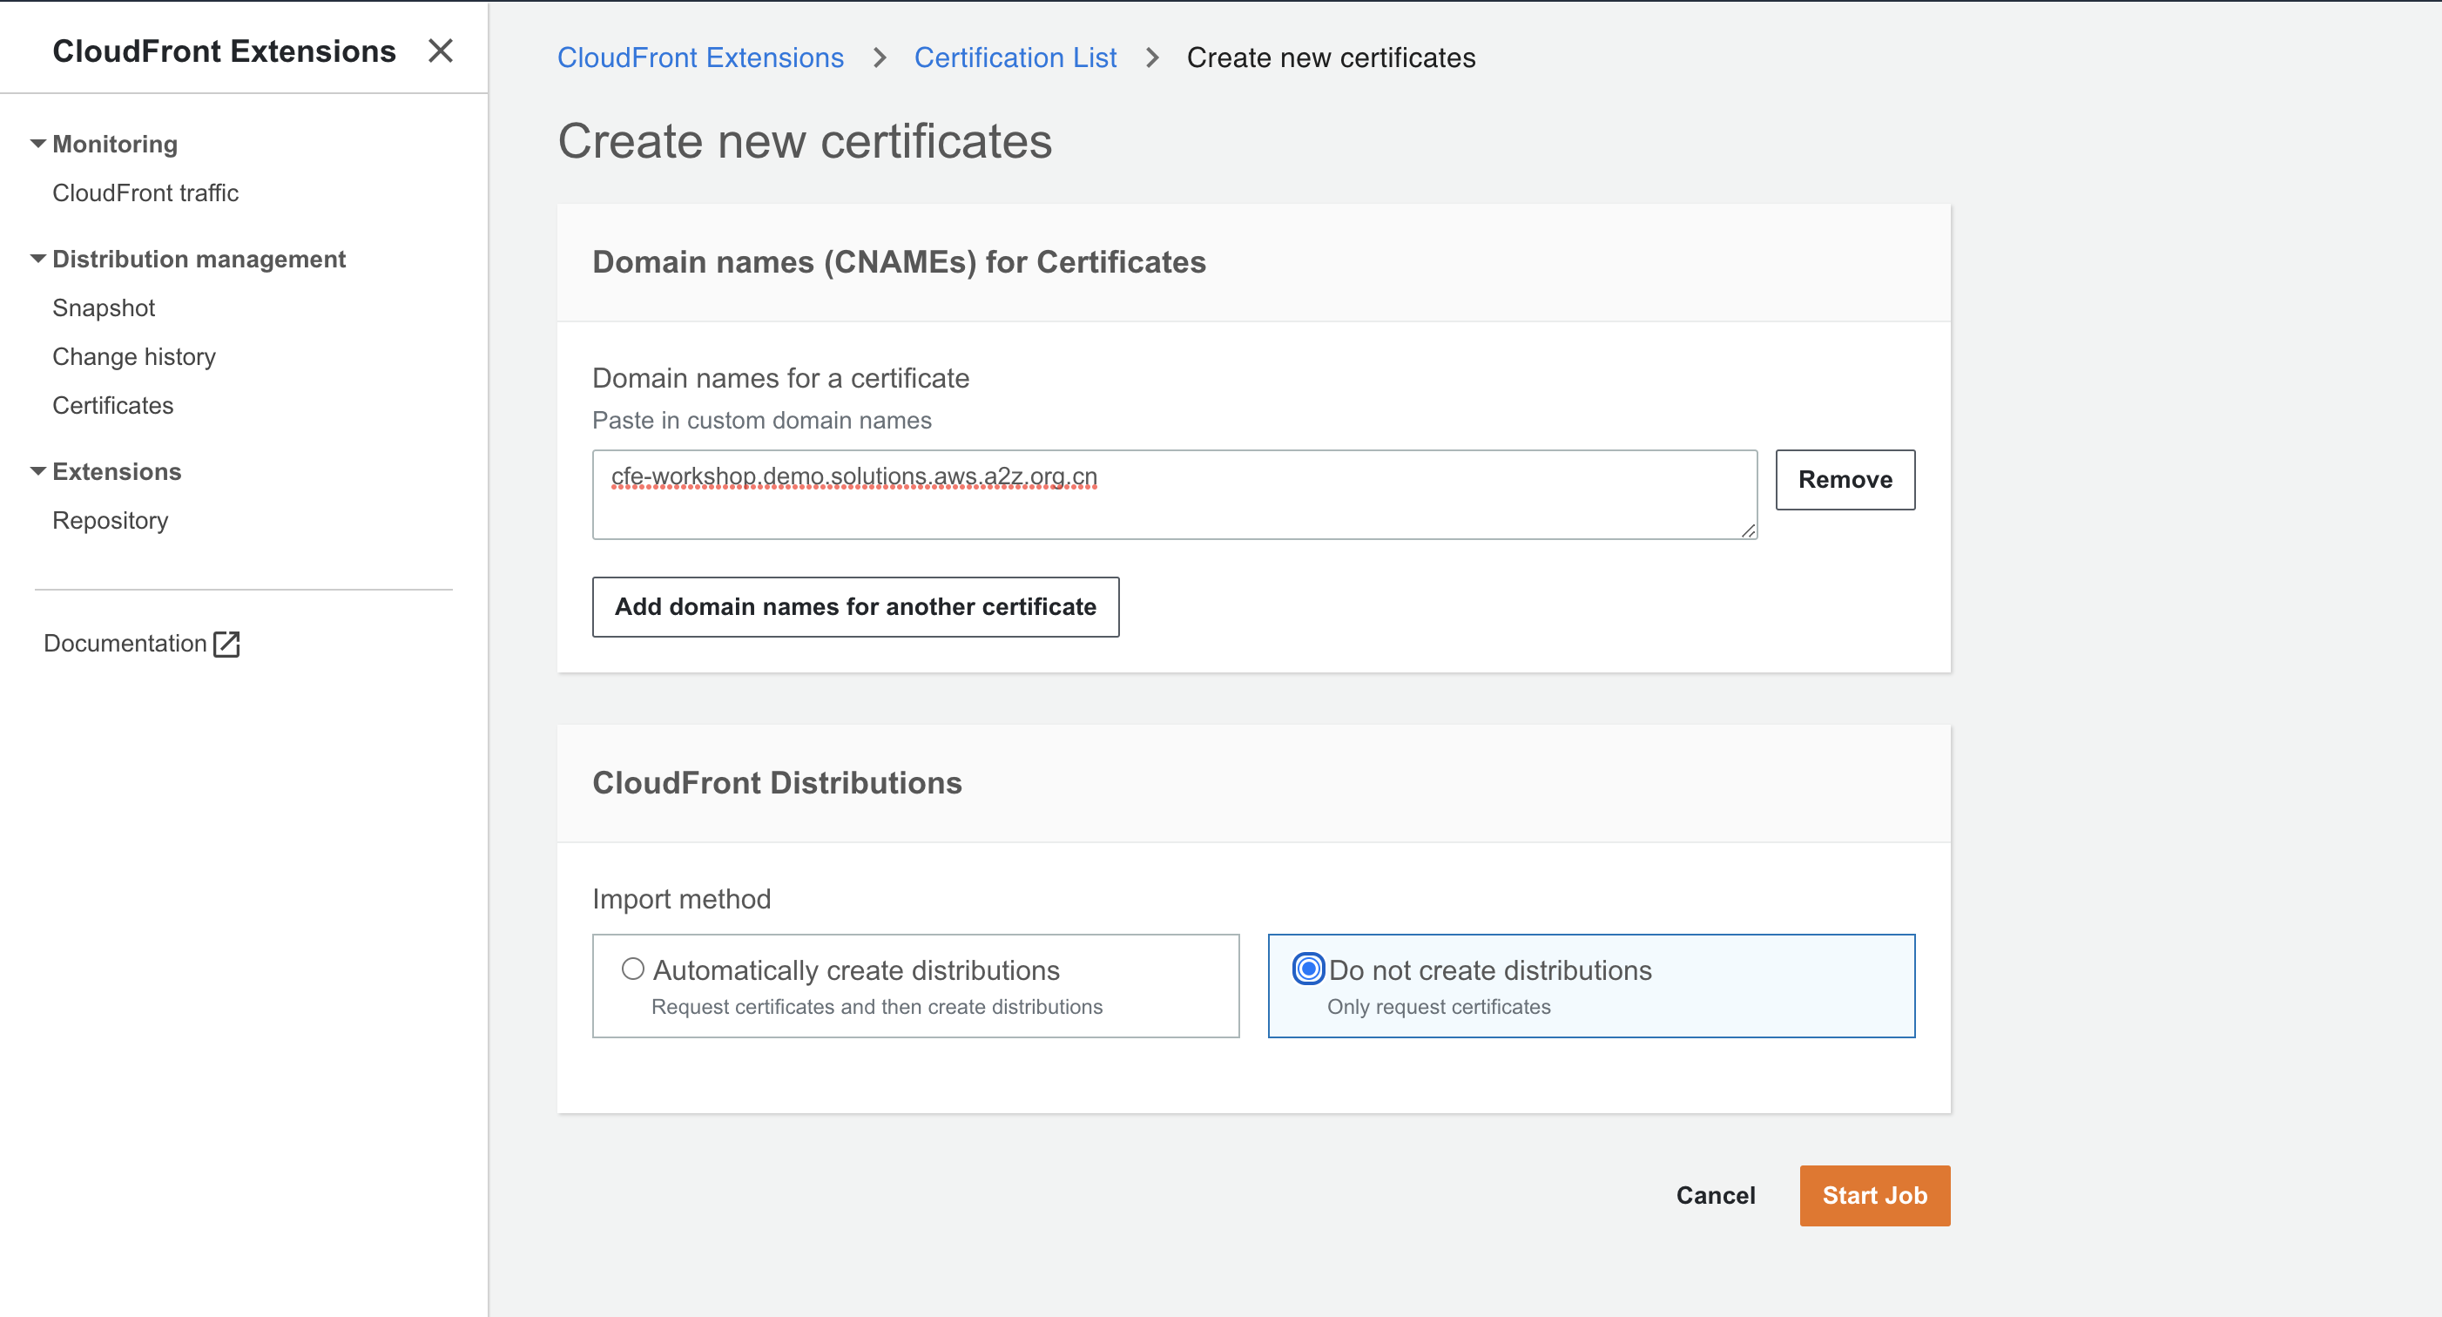
Task: Click the chevron after the Certification List breadcrumb
Action: [x=1152, y=57]
